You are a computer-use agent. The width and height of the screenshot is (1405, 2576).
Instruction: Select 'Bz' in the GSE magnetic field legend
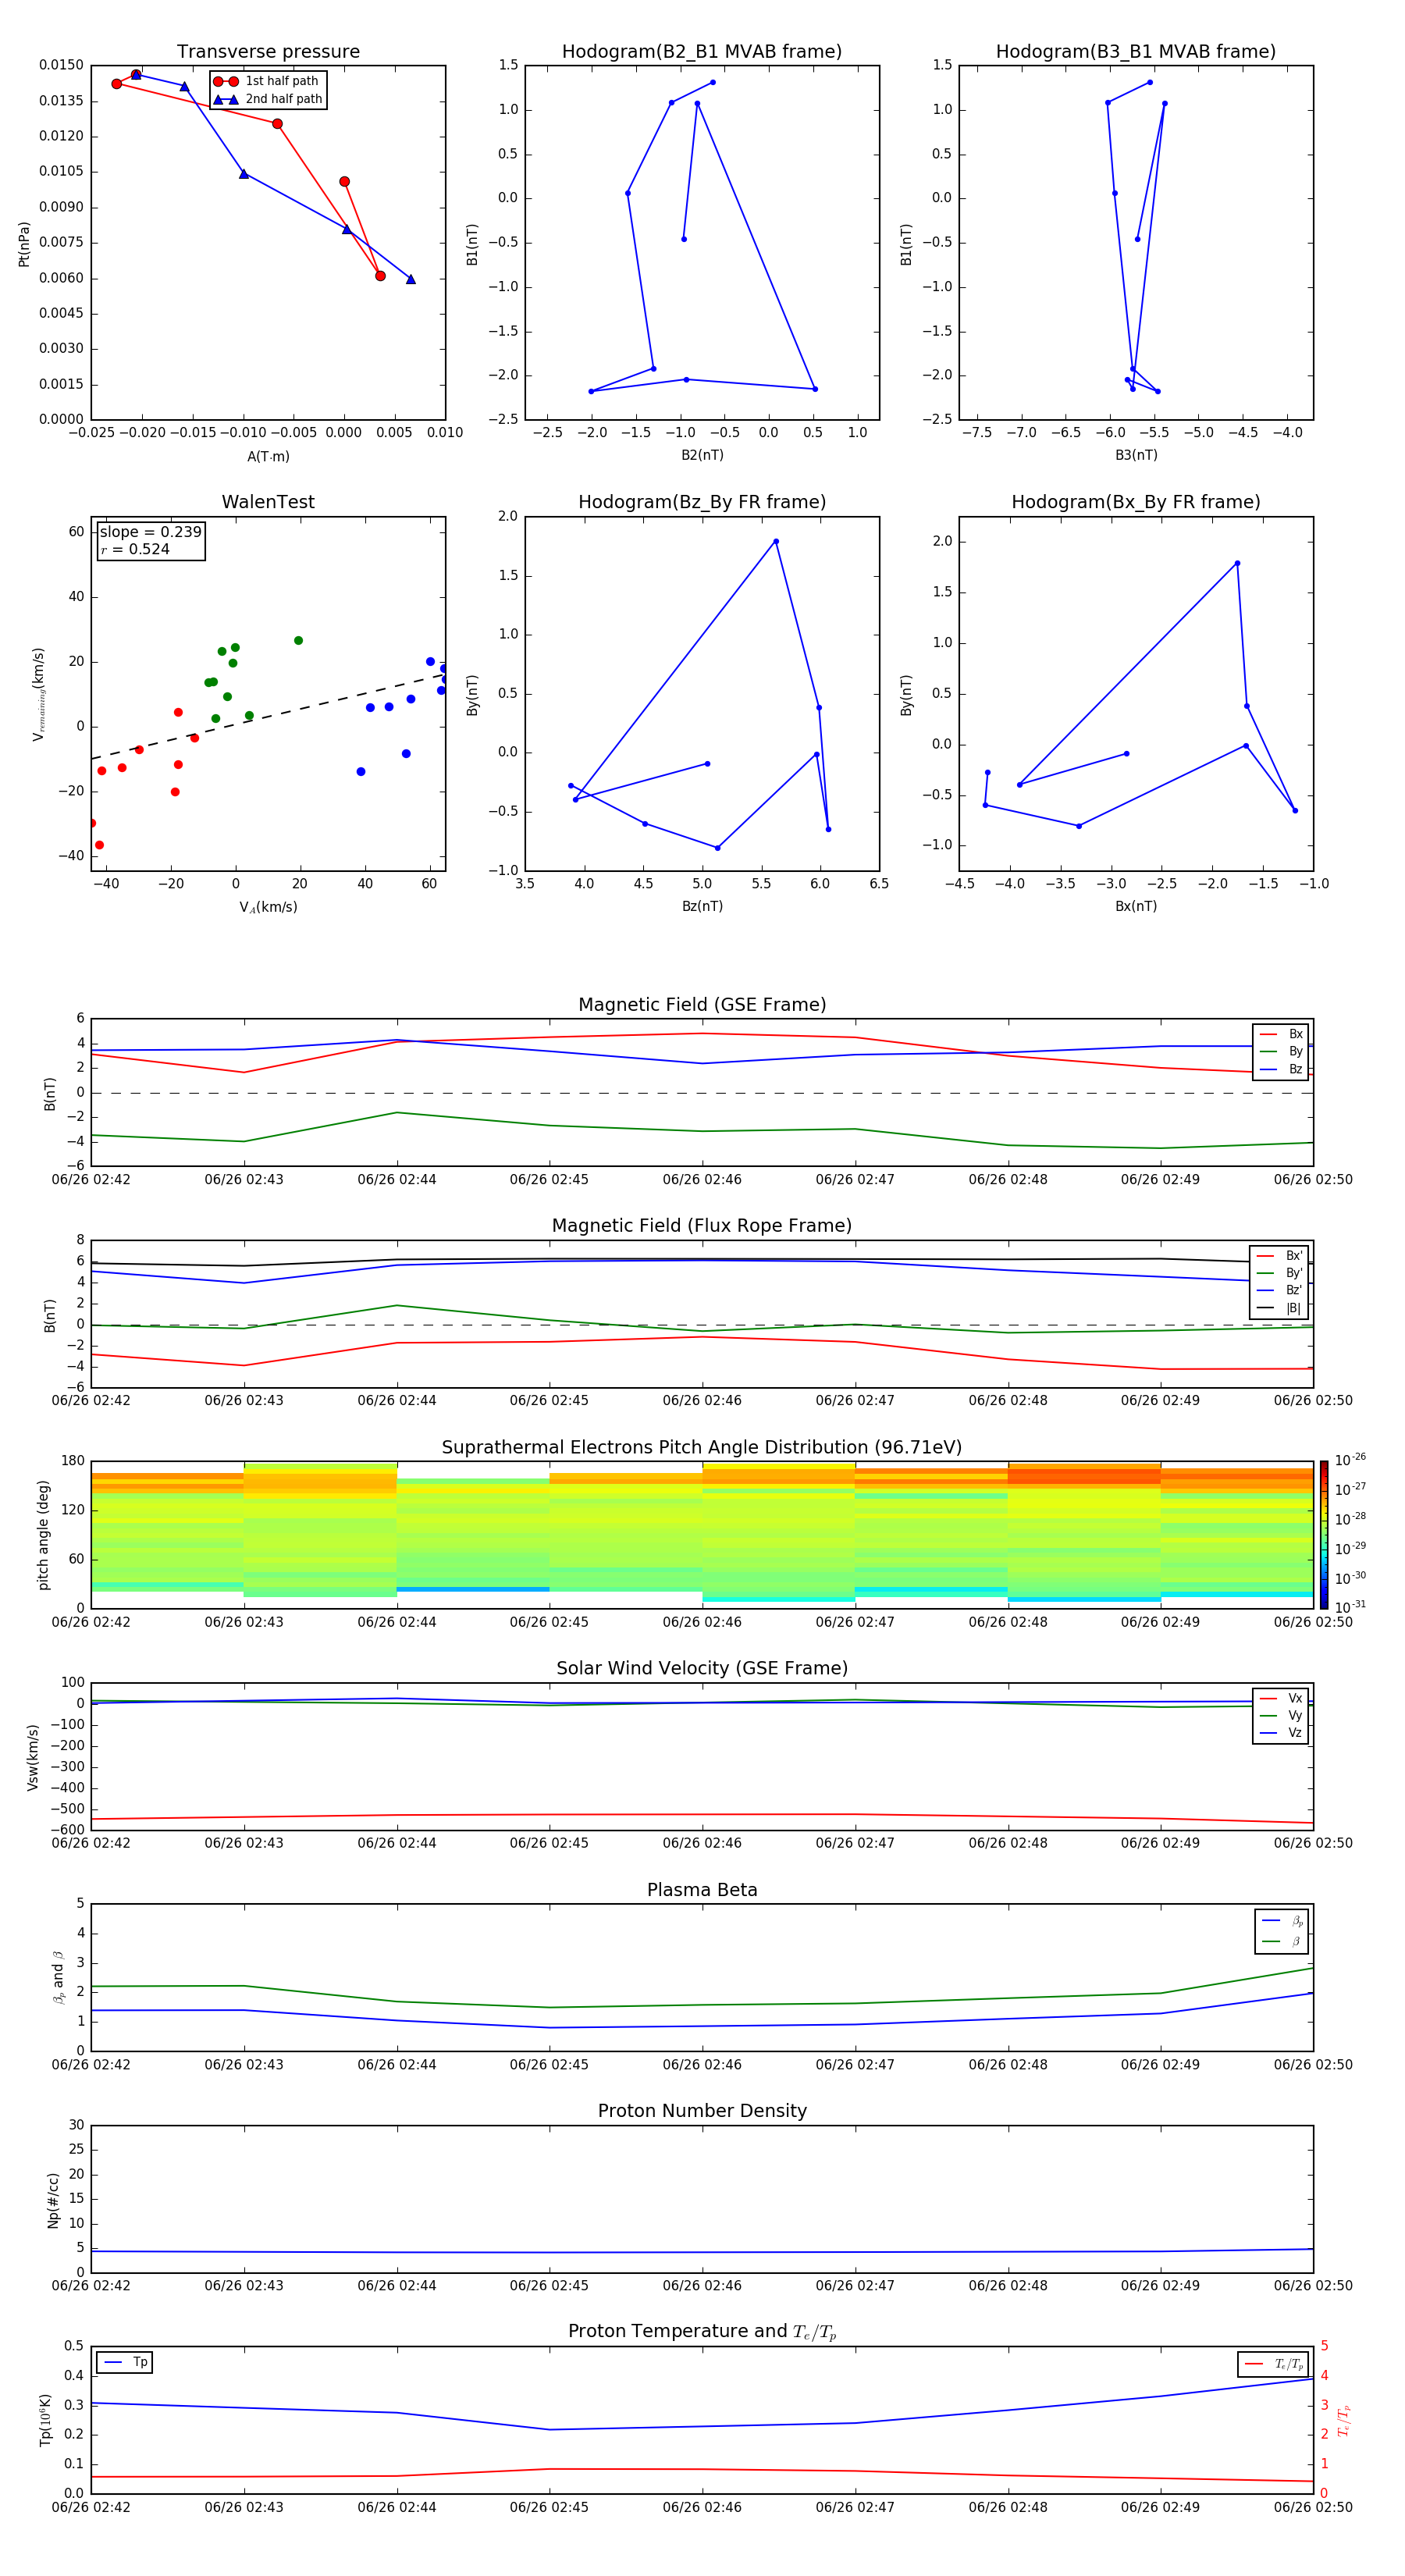1281,1070
